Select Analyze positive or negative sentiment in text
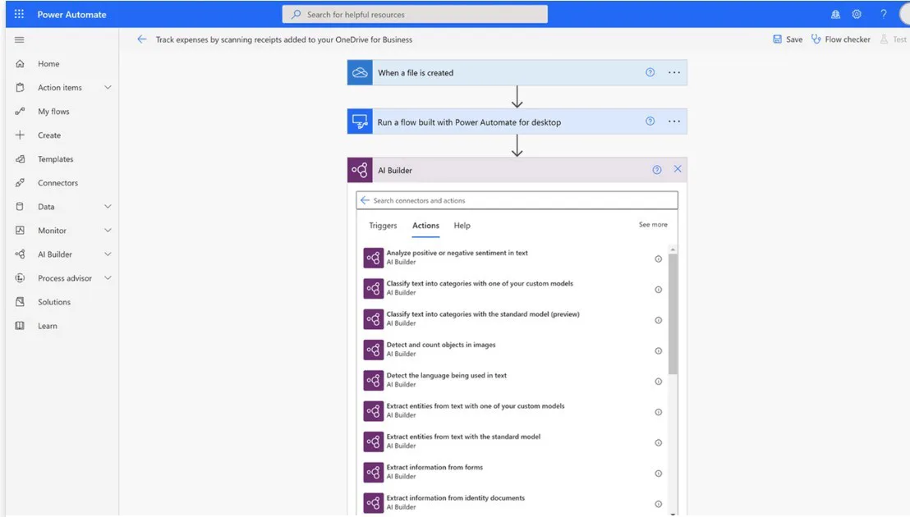Image resolution: width=910 pixels, height=517 pixels. coord(513,258)
